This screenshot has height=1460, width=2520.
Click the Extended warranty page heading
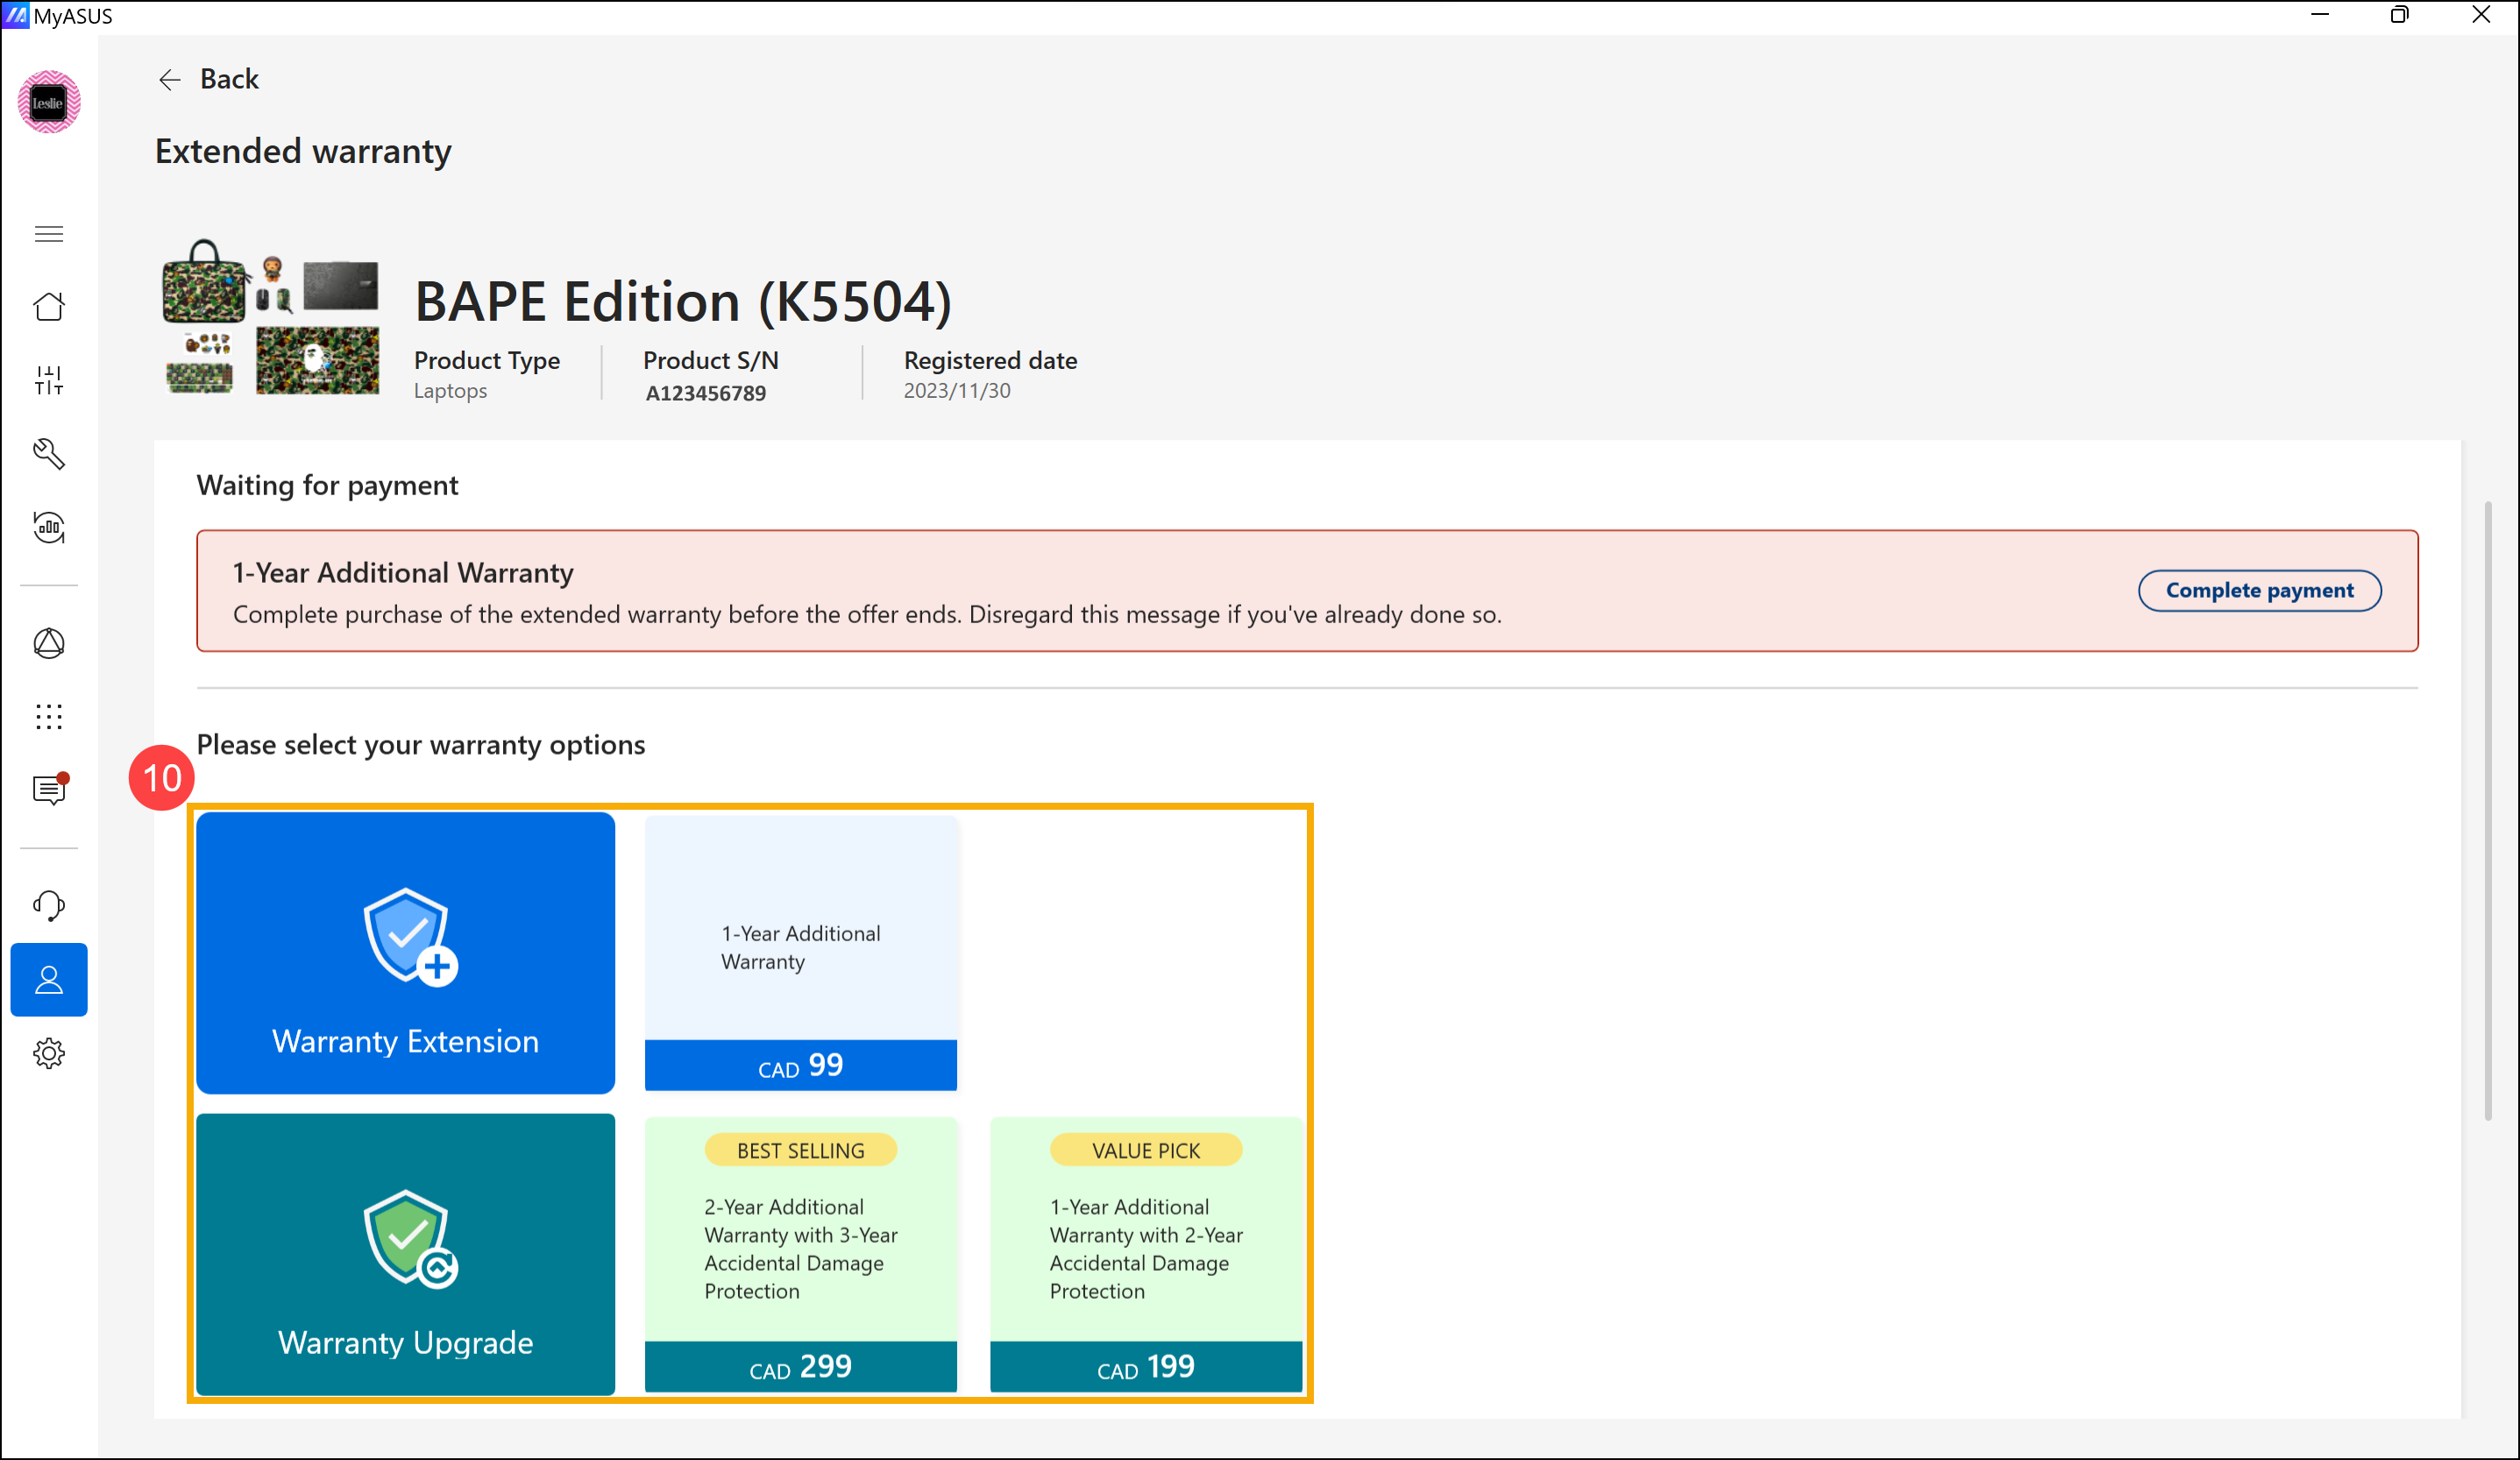(303, 151)
